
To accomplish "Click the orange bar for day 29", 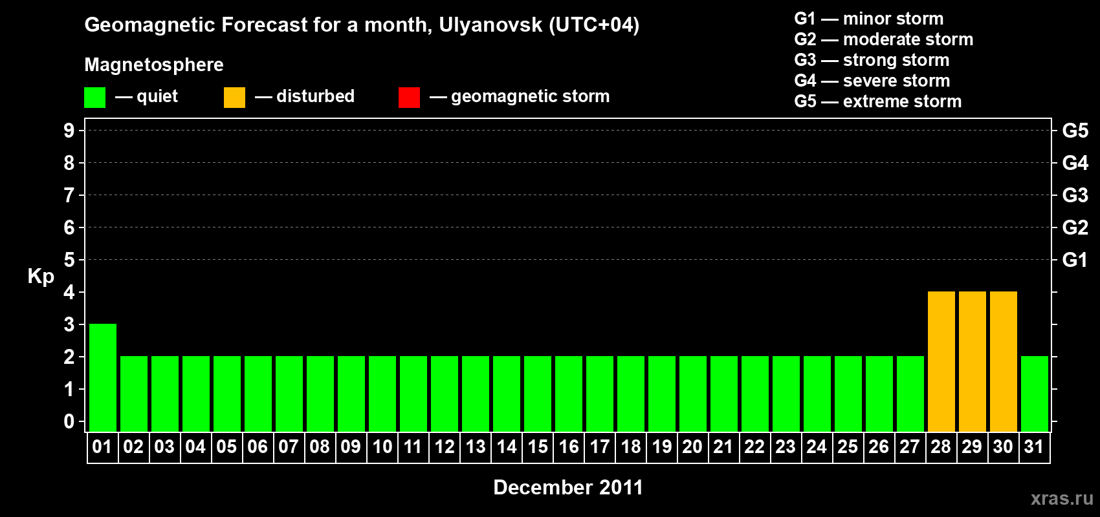I will tap(973, 361).
